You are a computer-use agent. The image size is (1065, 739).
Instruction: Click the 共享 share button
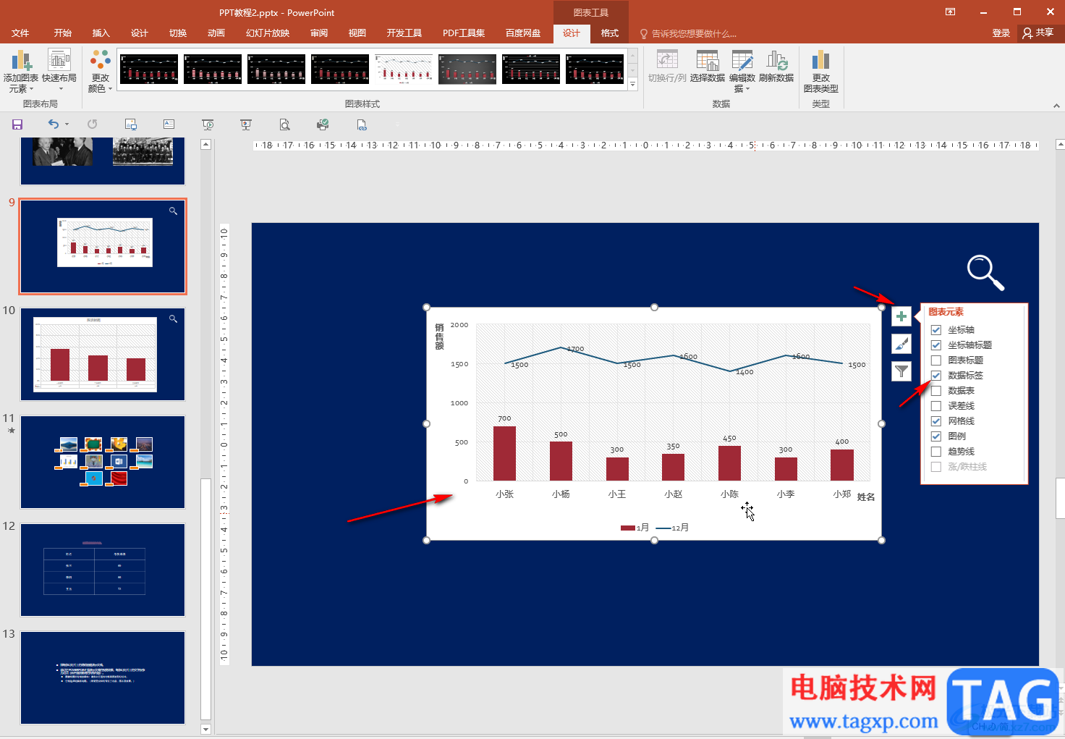(x=1038, y=33)
